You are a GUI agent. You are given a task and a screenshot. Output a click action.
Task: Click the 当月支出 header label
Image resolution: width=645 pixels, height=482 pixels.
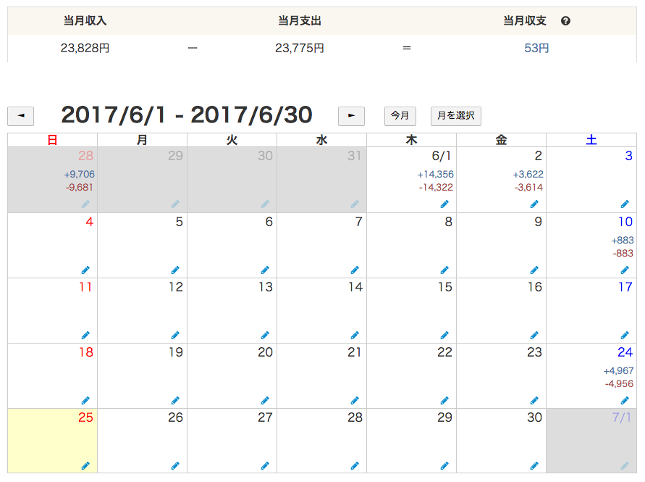[300, 20]
